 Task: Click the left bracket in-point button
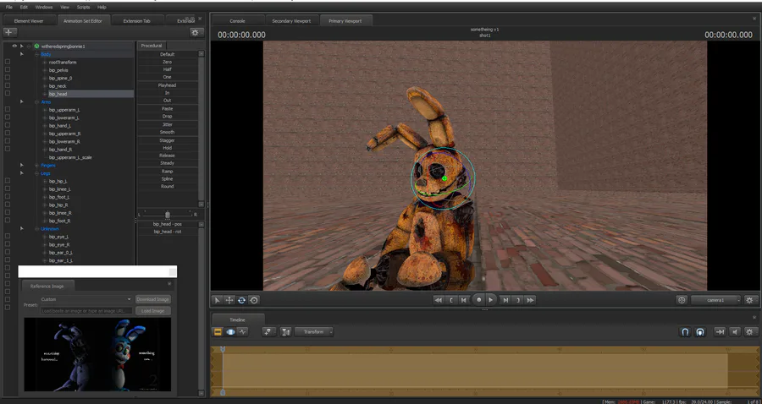click(451, 300)
